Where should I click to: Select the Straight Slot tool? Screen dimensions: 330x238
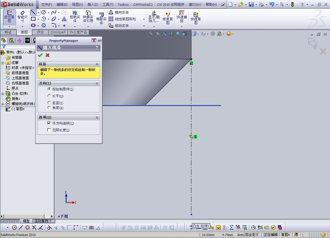[x=33, y=25]
